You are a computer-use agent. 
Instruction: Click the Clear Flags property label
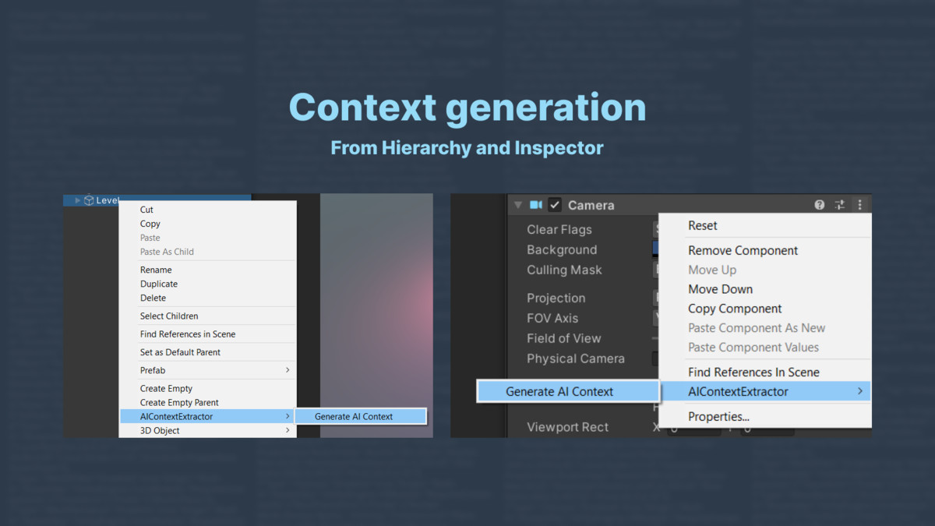tap(559, 229)
